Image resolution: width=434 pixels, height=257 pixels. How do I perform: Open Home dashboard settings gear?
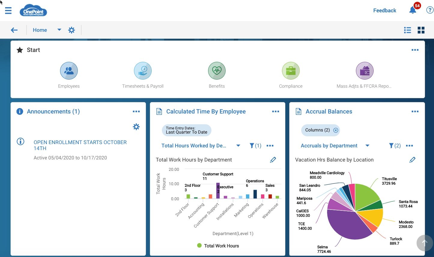(x=71, y=30)
